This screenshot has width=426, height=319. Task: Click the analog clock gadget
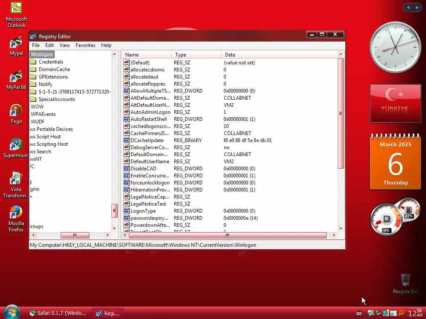pyautogui.click(x=395, y=47)
